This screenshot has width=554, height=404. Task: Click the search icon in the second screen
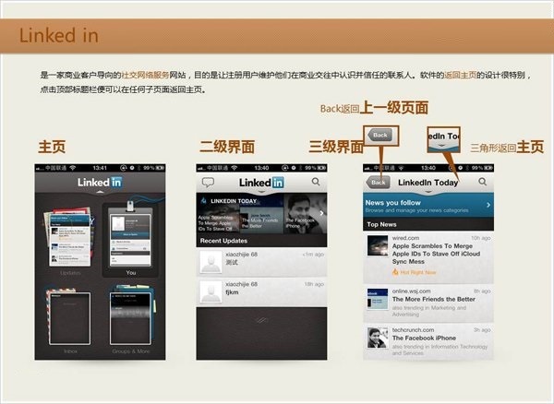point(316,182)
